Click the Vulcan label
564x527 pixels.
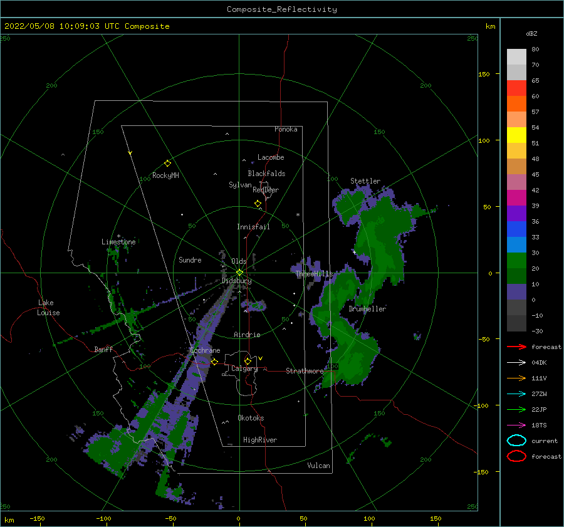(x=318, y=466)
